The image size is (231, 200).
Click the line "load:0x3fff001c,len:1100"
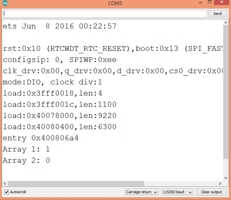59,105
